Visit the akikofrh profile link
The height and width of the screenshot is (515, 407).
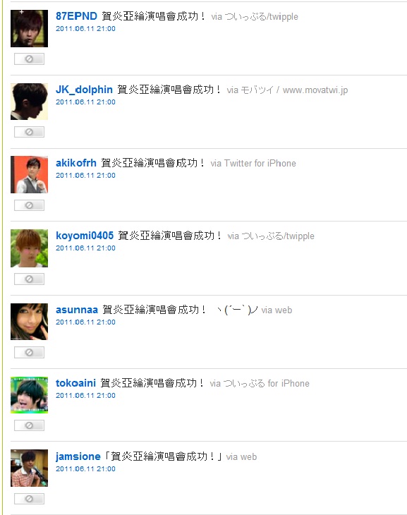76,163
